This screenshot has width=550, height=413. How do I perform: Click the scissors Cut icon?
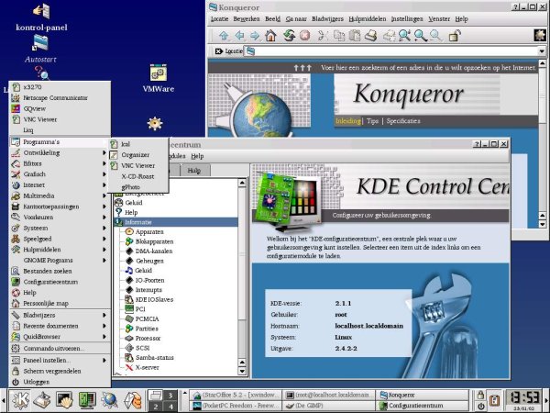(323, 36)
